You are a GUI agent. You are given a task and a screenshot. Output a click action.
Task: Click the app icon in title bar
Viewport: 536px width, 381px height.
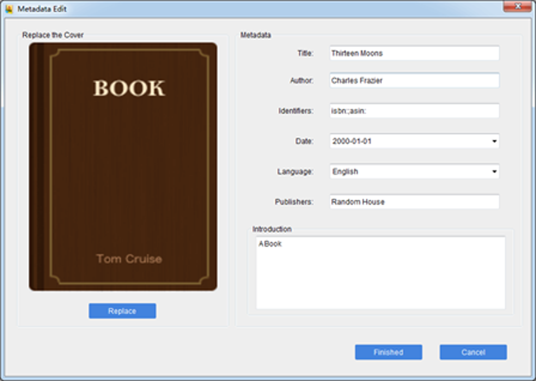point(9,9)
